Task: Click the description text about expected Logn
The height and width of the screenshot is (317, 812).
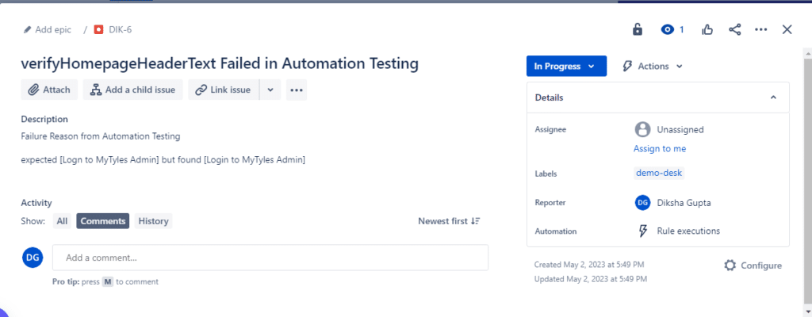Action: tap(163, 160)
